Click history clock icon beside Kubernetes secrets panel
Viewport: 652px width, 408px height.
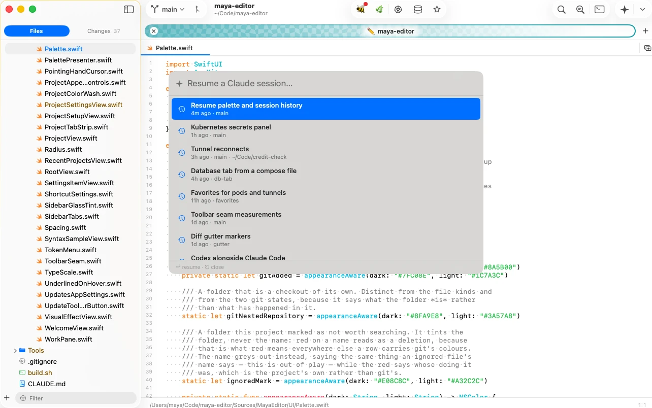point(181,131)
